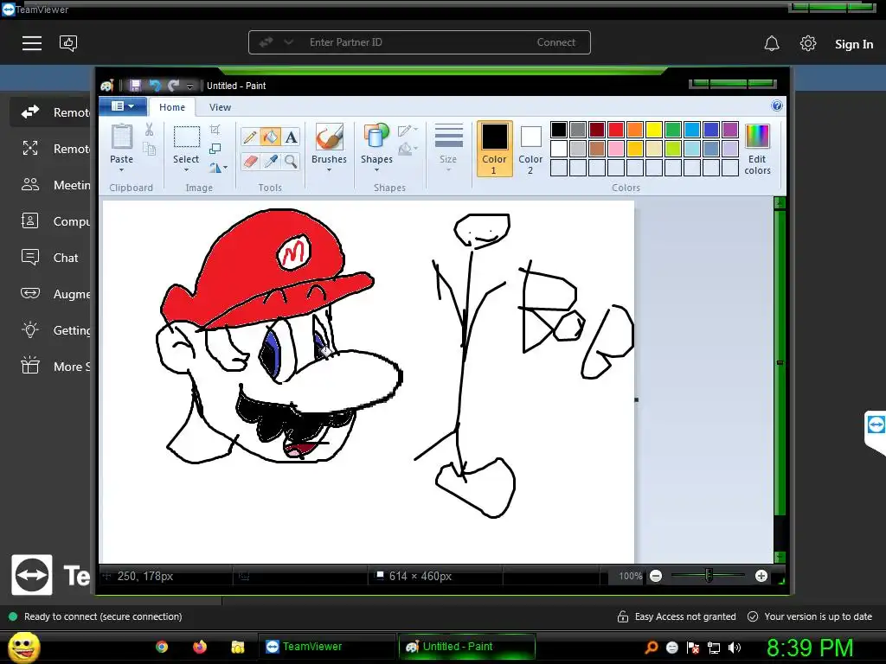Open the Customize Quick Access Toolbar dropdown
Viewport: 886px width, 664px height.
pos(189,86)
